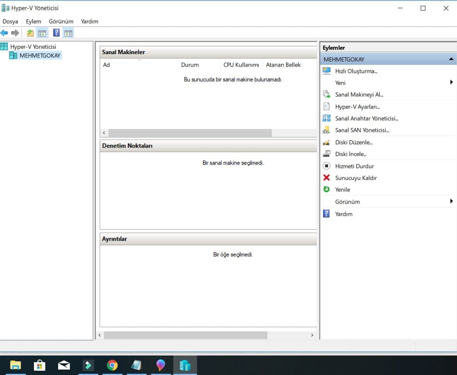Viewport: 457px width, 375px height.
Task: Click the Sanal Makineyi Al icon
Action: click(x=327, y=94)
